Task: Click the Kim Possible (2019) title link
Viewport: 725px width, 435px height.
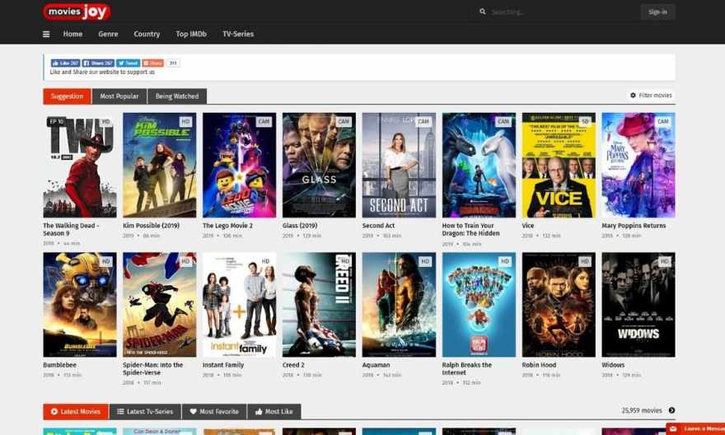Action: click(x=152, y=226)
